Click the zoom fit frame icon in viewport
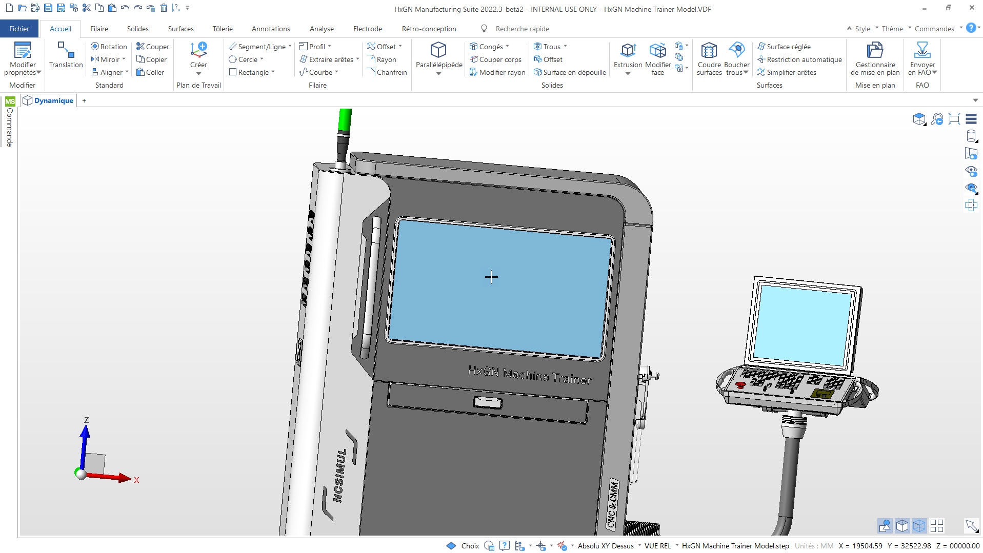This screenshot has width=983, height=553. coord(954,119)
